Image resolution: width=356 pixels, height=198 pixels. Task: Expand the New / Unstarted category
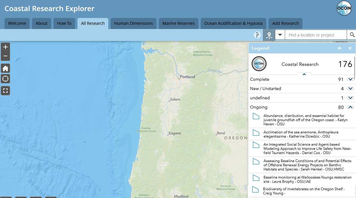(x=350, y=89)
